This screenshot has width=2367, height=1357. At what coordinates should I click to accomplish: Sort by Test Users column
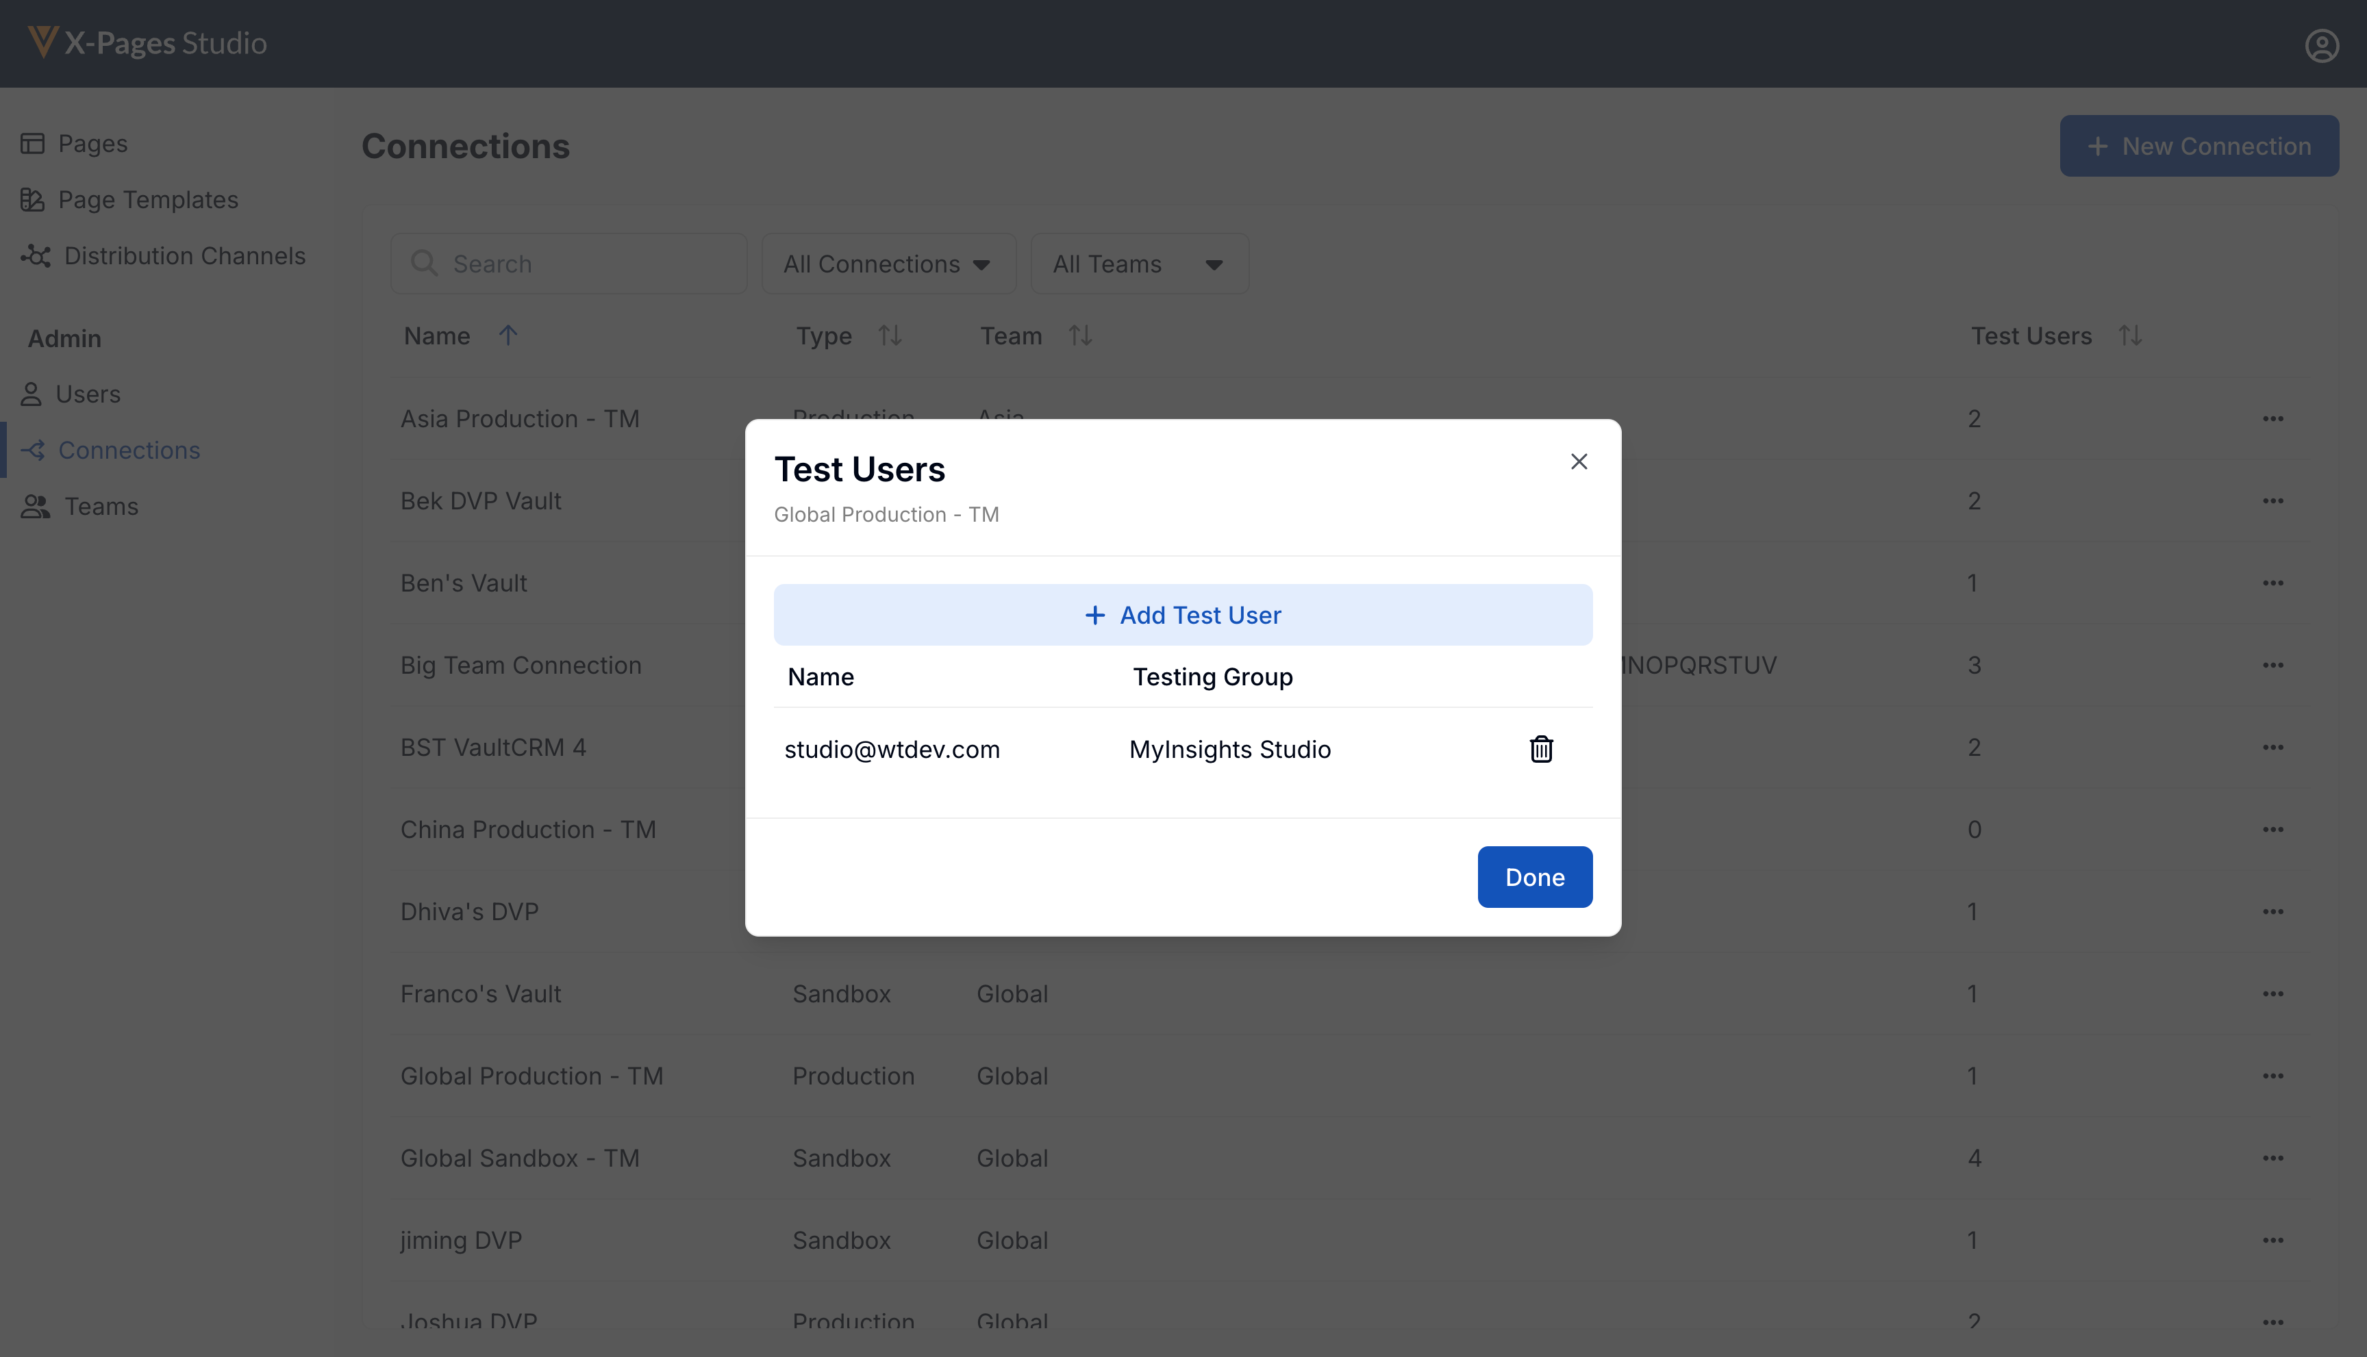[x=2129, y=335]
